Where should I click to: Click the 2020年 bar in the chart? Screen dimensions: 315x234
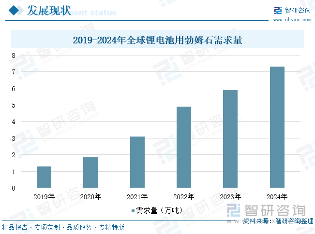click(90, 173)
